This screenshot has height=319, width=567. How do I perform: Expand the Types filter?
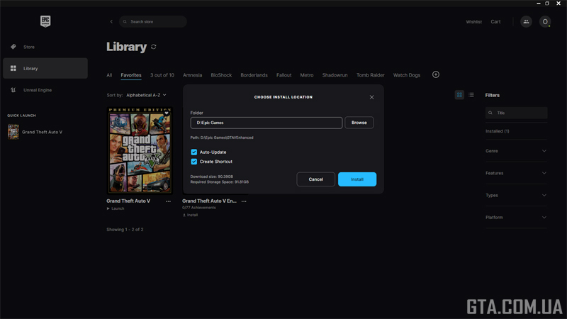pos(516,196)
